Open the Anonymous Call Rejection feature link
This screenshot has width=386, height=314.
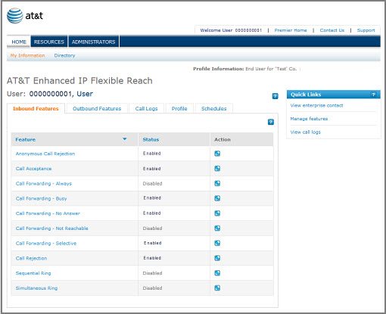45,154
